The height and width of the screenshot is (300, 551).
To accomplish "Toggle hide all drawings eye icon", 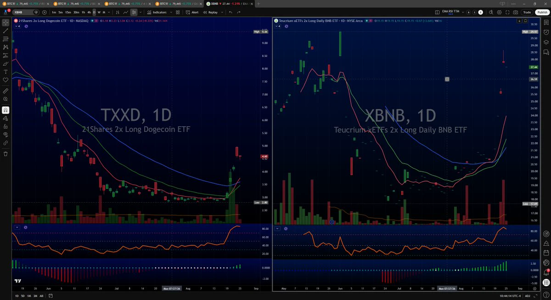I will pos(6,134).
